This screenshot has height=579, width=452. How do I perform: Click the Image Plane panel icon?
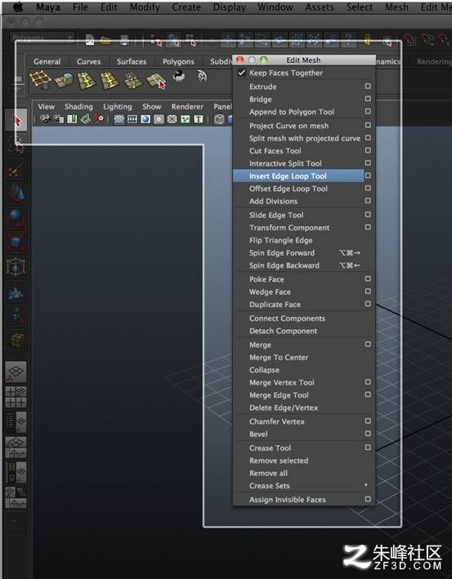tap(85, 119)
